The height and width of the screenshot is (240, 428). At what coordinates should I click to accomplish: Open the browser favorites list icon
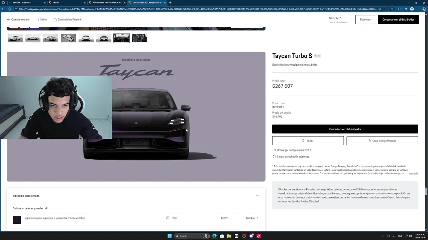[x=406, y=9]
